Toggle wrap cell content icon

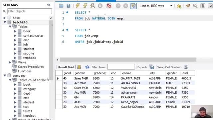click(186, 67)
